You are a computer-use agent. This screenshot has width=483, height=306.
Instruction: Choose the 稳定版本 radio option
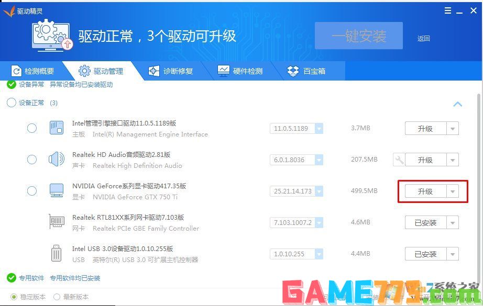click(x=14, y=297)
